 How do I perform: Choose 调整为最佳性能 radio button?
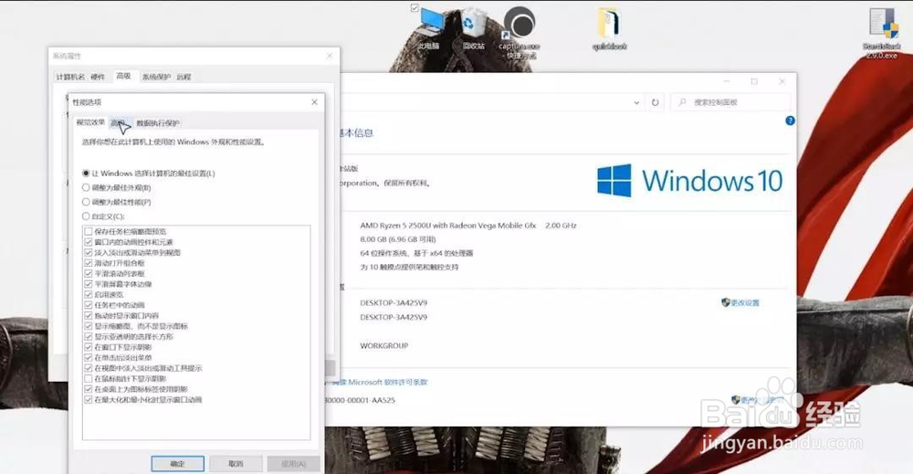pos(86,202)
